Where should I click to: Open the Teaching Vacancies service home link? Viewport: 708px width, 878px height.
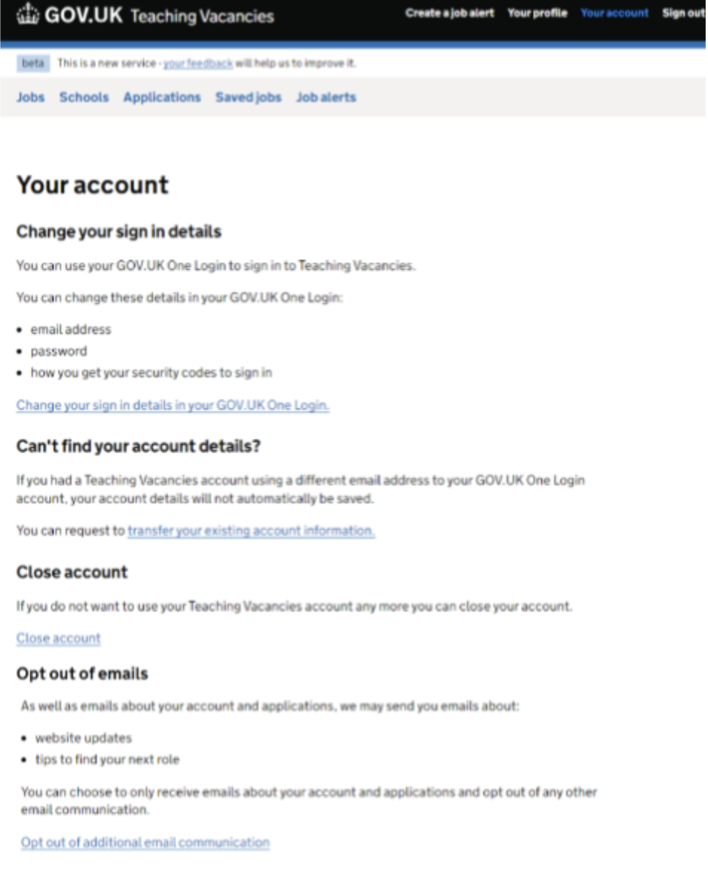click(x=202, y=16)
